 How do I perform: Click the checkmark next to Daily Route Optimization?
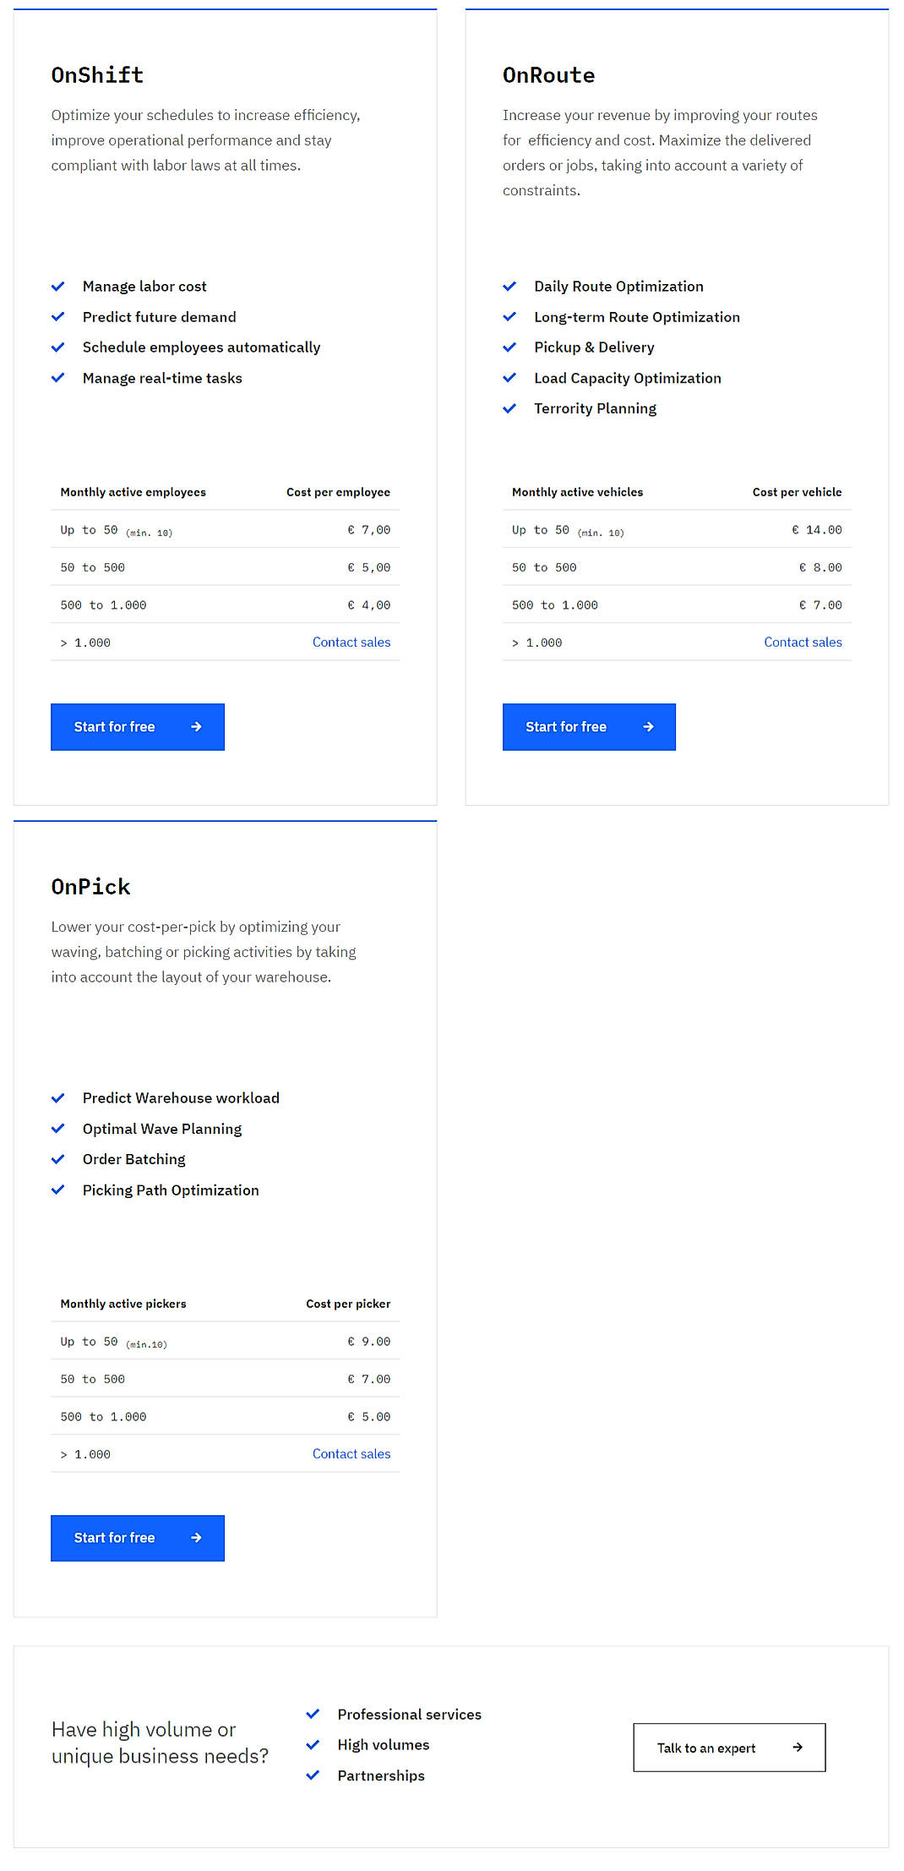pyautogui.click(x=510, y=286)
